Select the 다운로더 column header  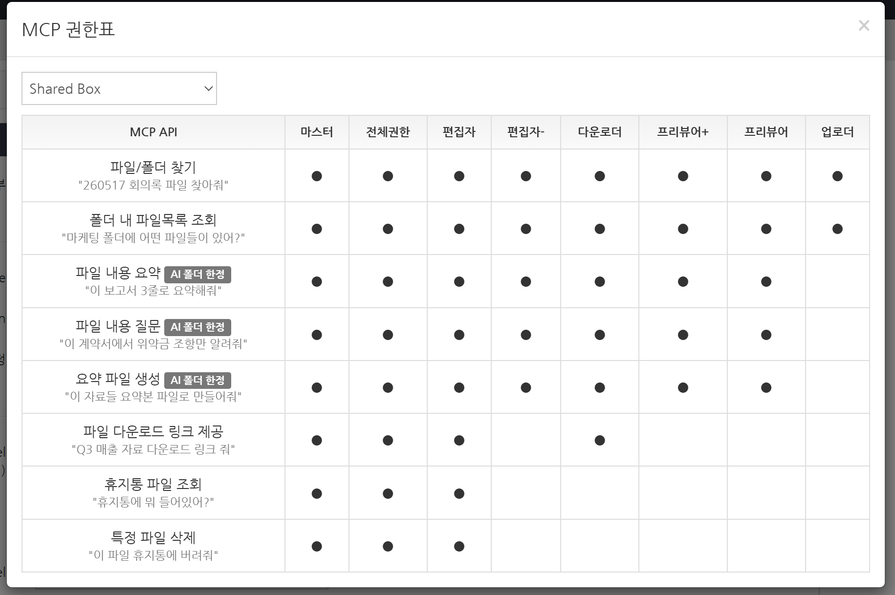click(x=600, y=132)
